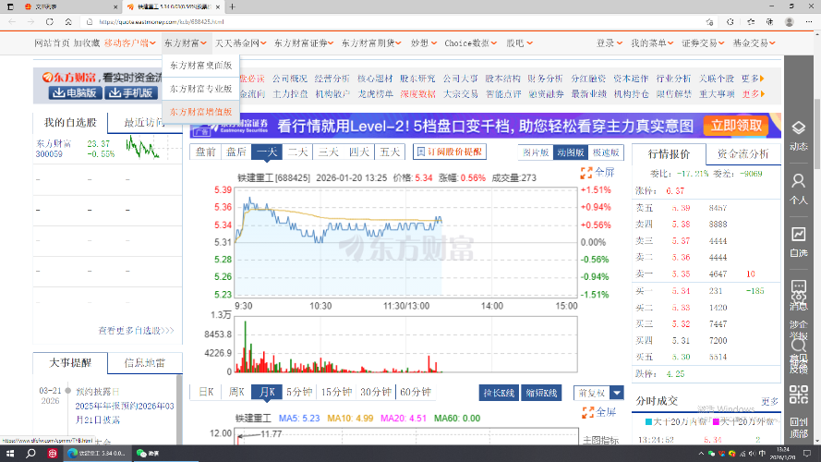Screen dimensions: 821x462
Task: Reload the page with browser refresh icon
Action: tap(49, 22)
